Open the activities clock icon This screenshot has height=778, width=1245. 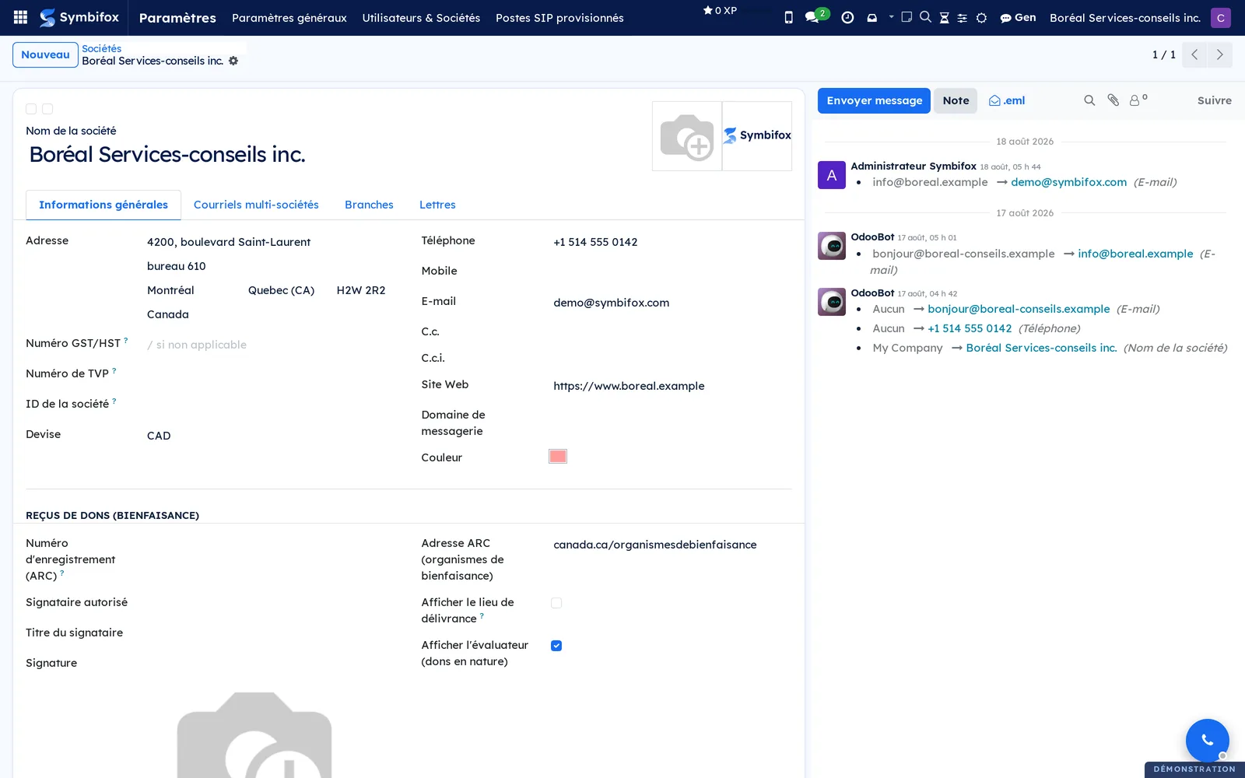(847, 17)
